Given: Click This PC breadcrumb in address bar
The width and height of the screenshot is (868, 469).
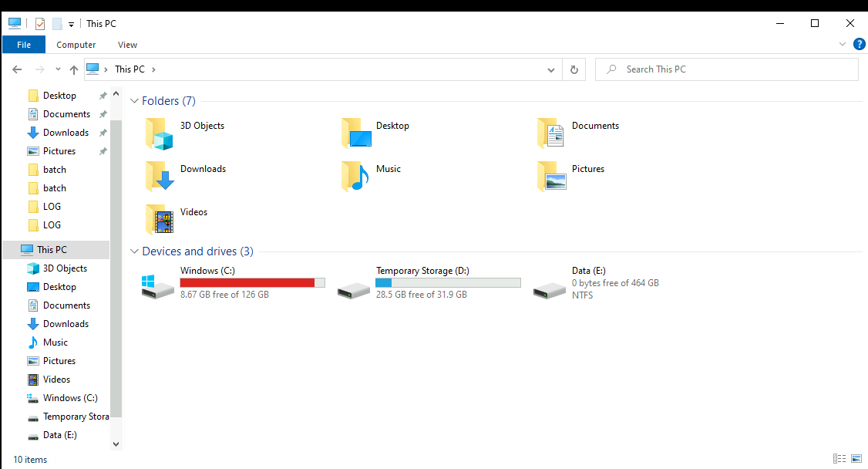Looking at the screenshot, I should (x=130, y=69).
